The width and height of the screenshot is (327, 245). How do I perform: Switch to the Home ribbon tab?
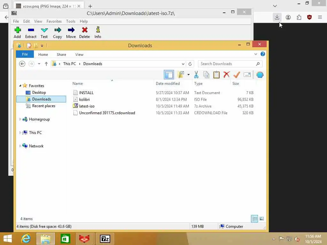coord(43,55)
